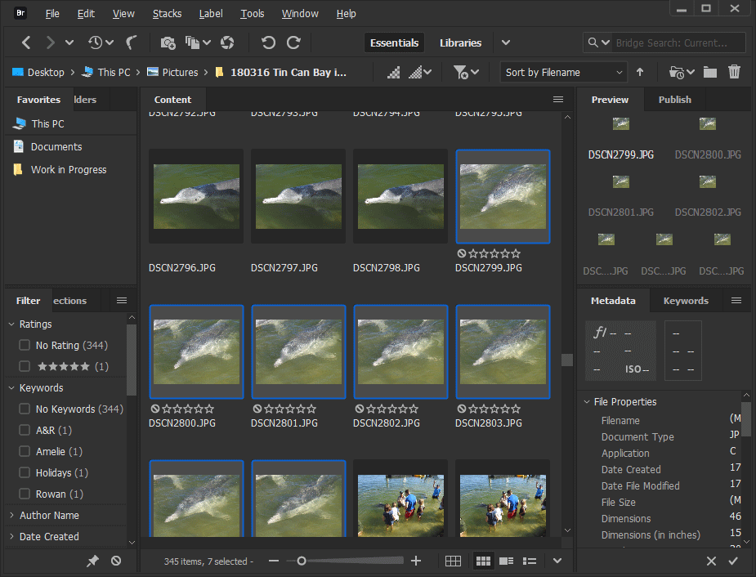Toggle the Amelie keyword checkbox

click(x=25, y=452)
